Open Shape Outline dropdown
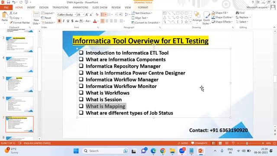Screen dimensions: 277x156 pos(222,17)
